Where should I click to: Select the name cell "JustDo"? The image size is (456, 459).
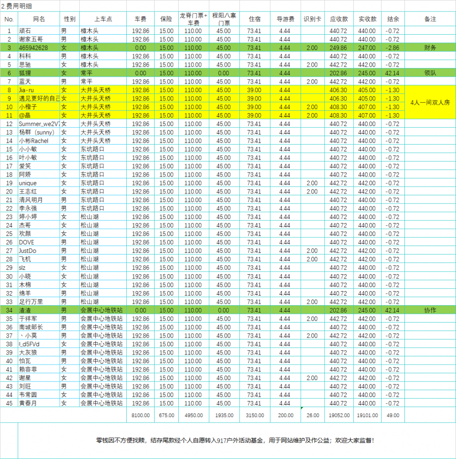[x=38, y=250]
